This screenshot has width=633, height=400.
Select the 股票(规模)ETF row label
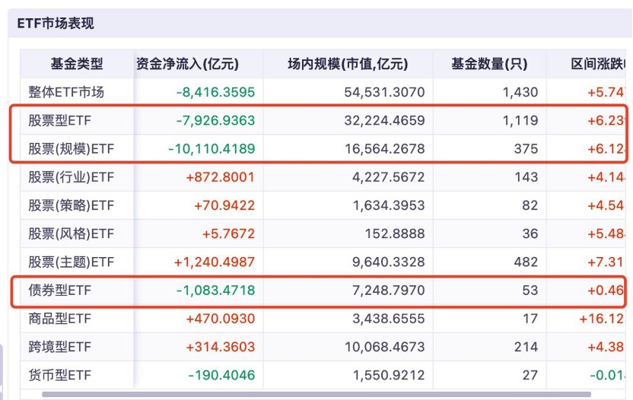click(71, 149)
